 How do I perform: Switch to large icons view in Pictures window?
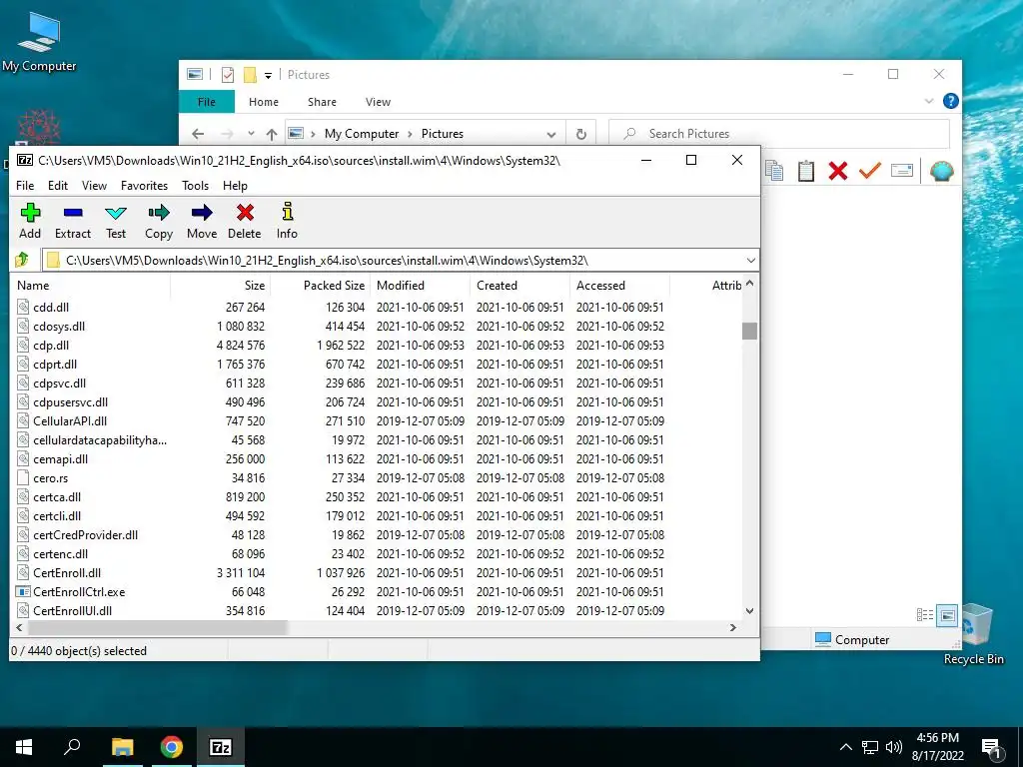947,615
